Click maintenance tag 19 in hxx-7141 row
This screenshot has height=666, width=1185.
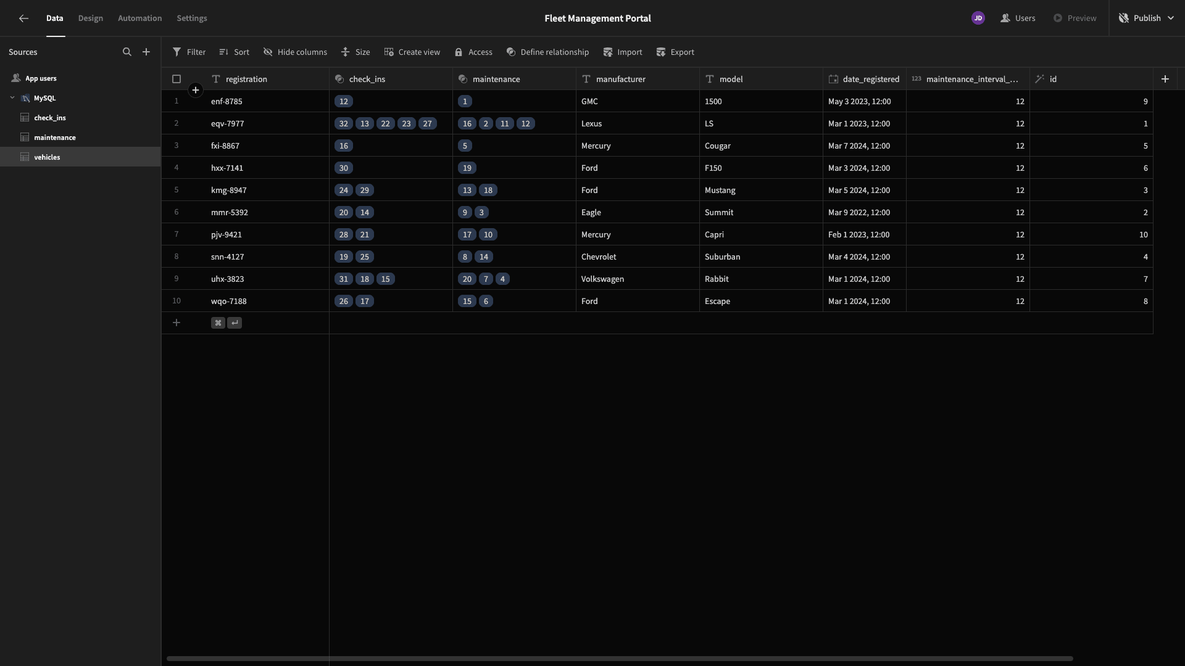point(467,168)
